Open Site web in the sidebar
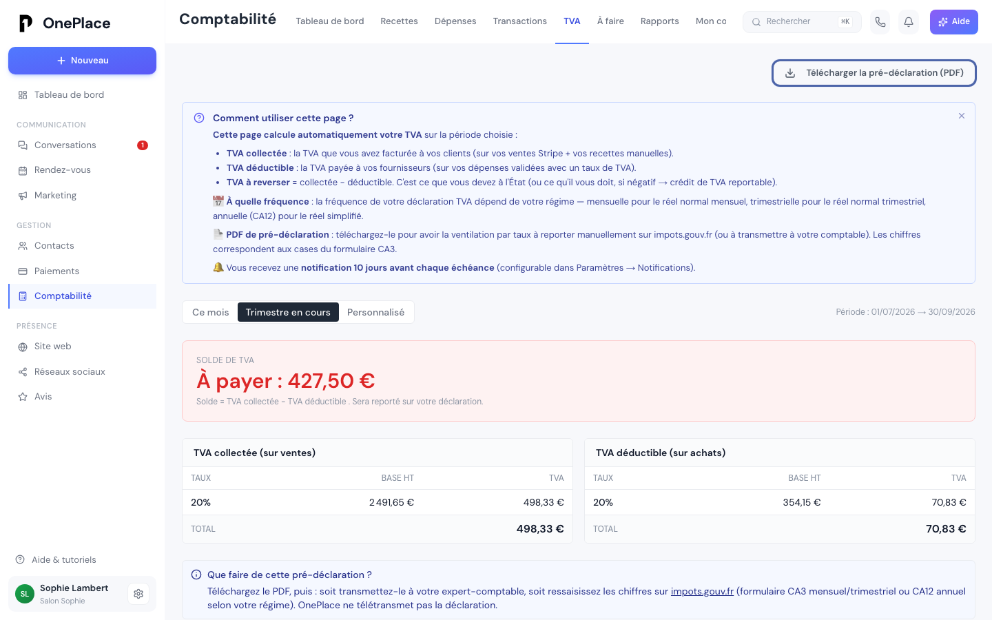 point(83,347)
